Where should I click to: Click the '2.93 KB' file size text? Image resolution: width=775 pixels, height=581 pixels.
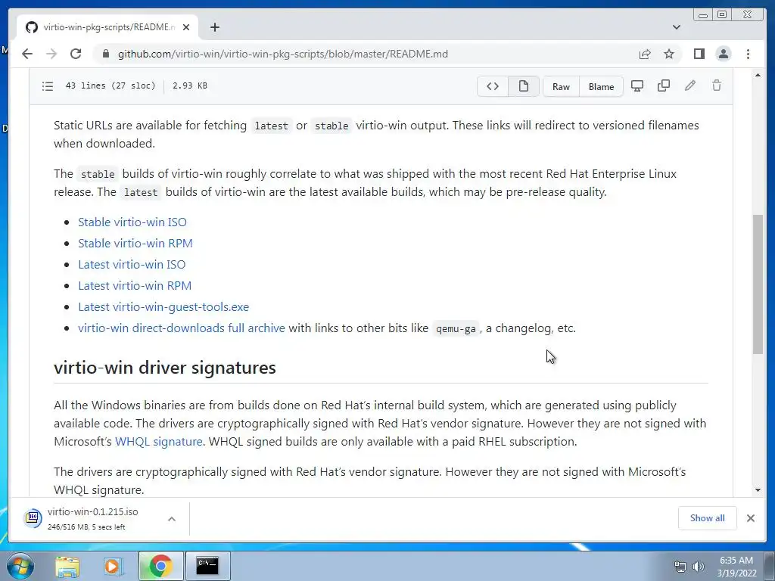coord(190,85)
